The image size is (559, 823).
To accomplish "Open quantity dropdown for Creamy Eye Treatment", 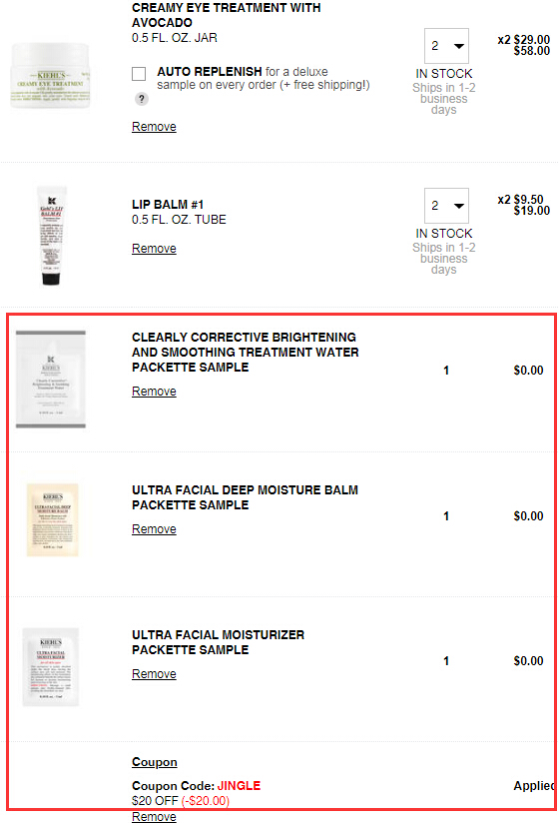I will [x=446, y=46].
